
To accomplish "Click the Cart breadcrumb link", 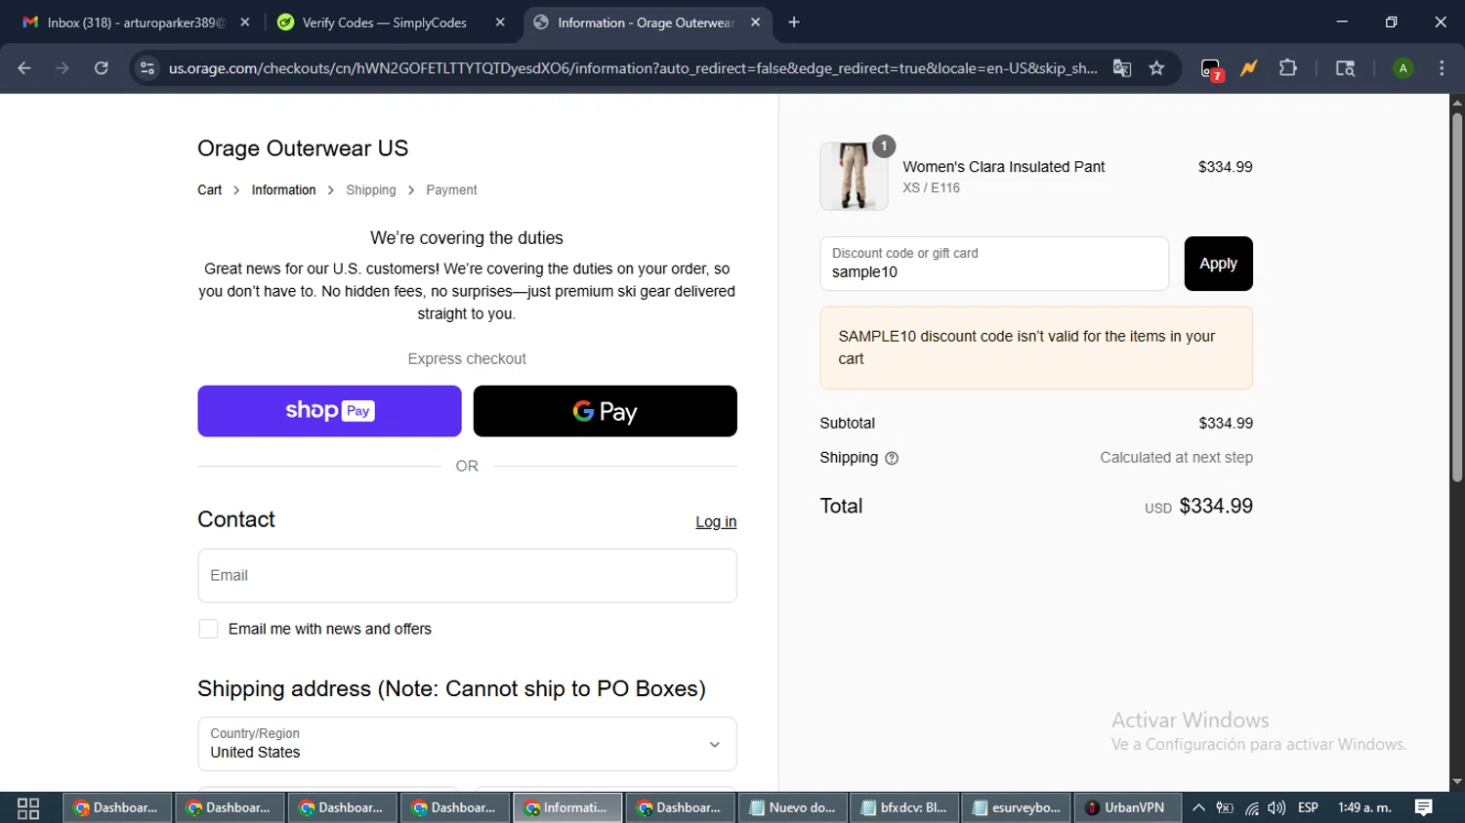I will (x=209, y=190).
